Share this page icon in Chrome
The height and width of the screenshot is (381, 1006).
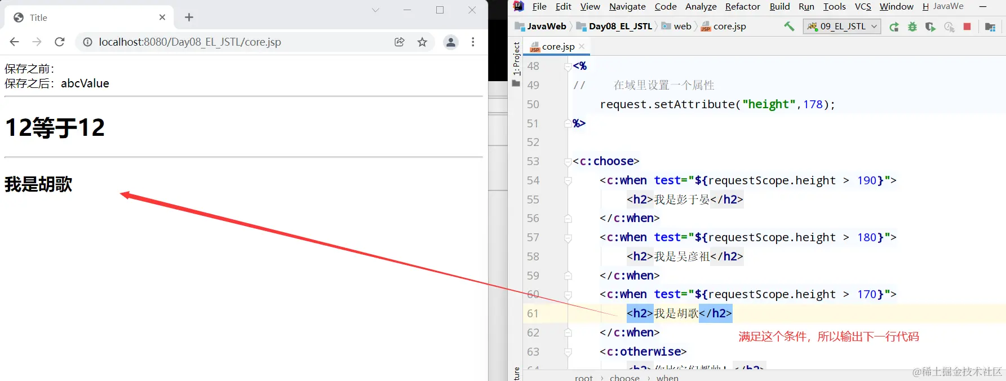click(x=400, y=42)
